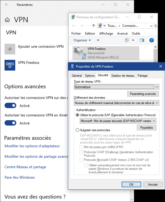Click the home icon beside VPN title

tap(7, 20)
